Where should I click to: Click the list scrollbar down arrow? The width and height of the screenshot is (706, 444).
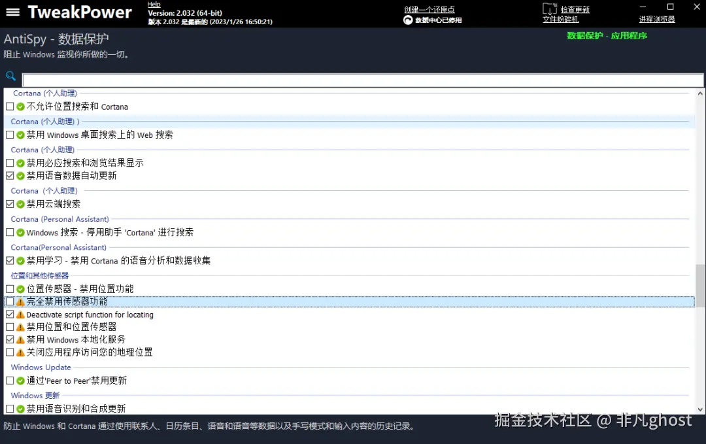click(x=699, y=409)
